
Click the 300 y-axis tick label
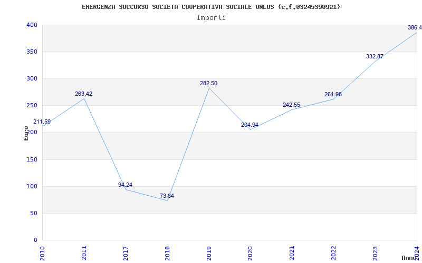point(32,78)
